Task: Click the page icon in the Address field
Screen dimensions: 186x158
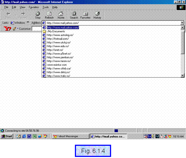Action: [x=44, y=23]
